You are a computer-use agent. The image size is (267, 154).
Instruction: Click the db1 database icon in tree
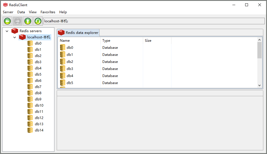coord(30,49)
